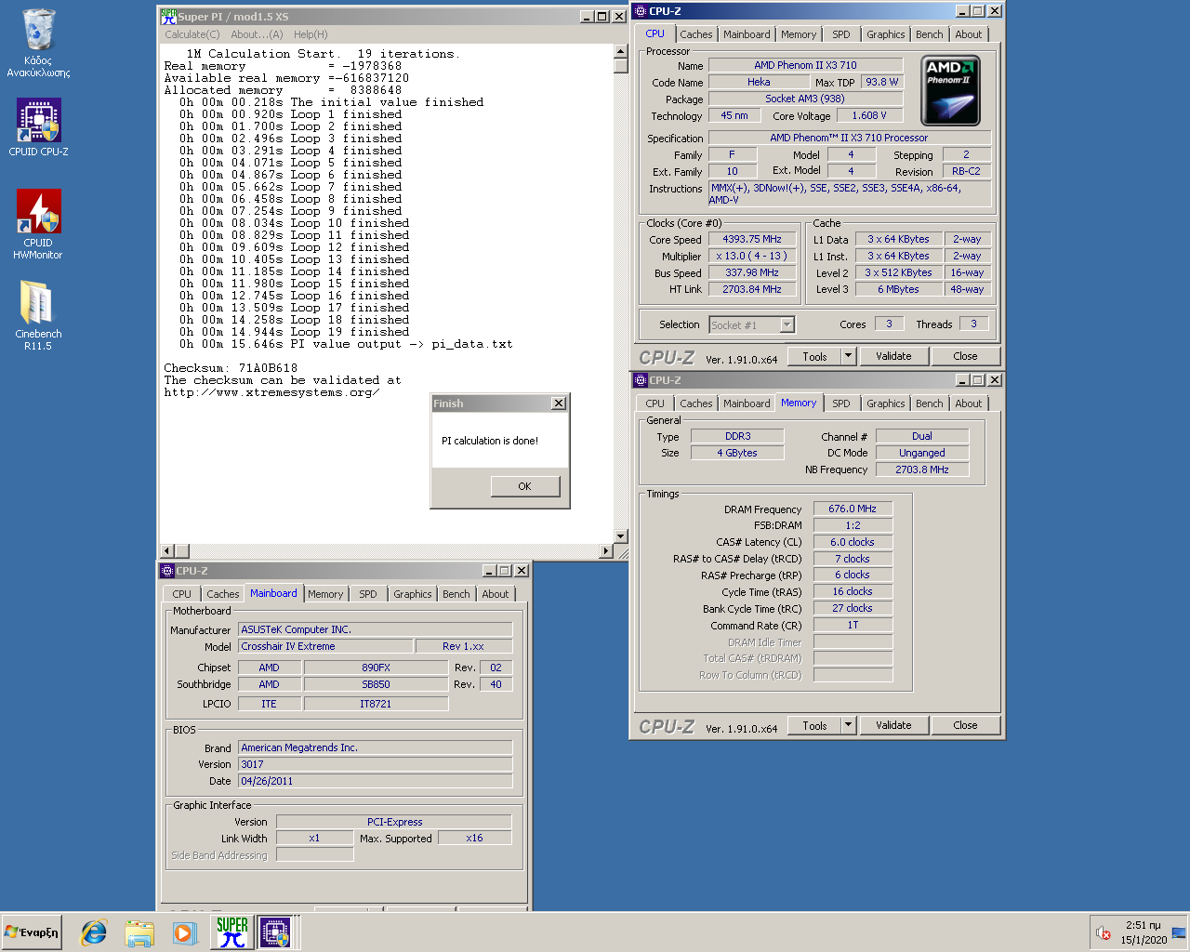Screen dimensions: 1190x952
Task: Select CPU tab in Memory CPU-Z window
Action: [655, 403]
